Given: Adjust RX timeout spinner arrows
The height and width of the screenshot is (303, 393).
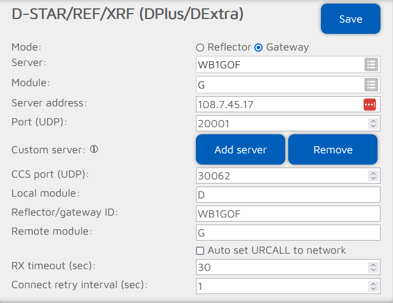Looking at the screenshot, I should click(373, 267).
